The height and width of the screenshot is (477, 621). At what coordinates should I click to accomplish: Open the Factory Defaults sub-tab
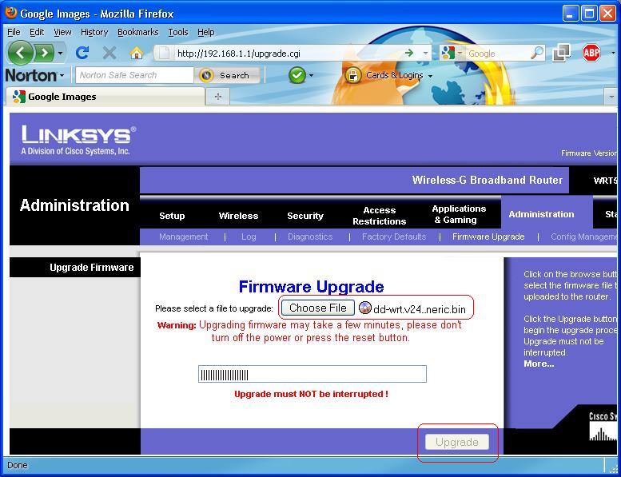click(x=394, y=237)
